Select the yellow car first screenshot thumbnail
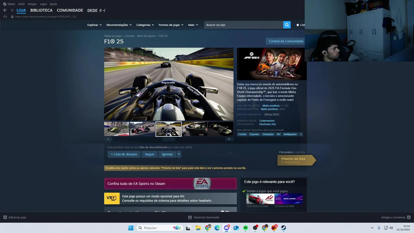This screenshot has width=414, height=233. [x=117, y=129]
